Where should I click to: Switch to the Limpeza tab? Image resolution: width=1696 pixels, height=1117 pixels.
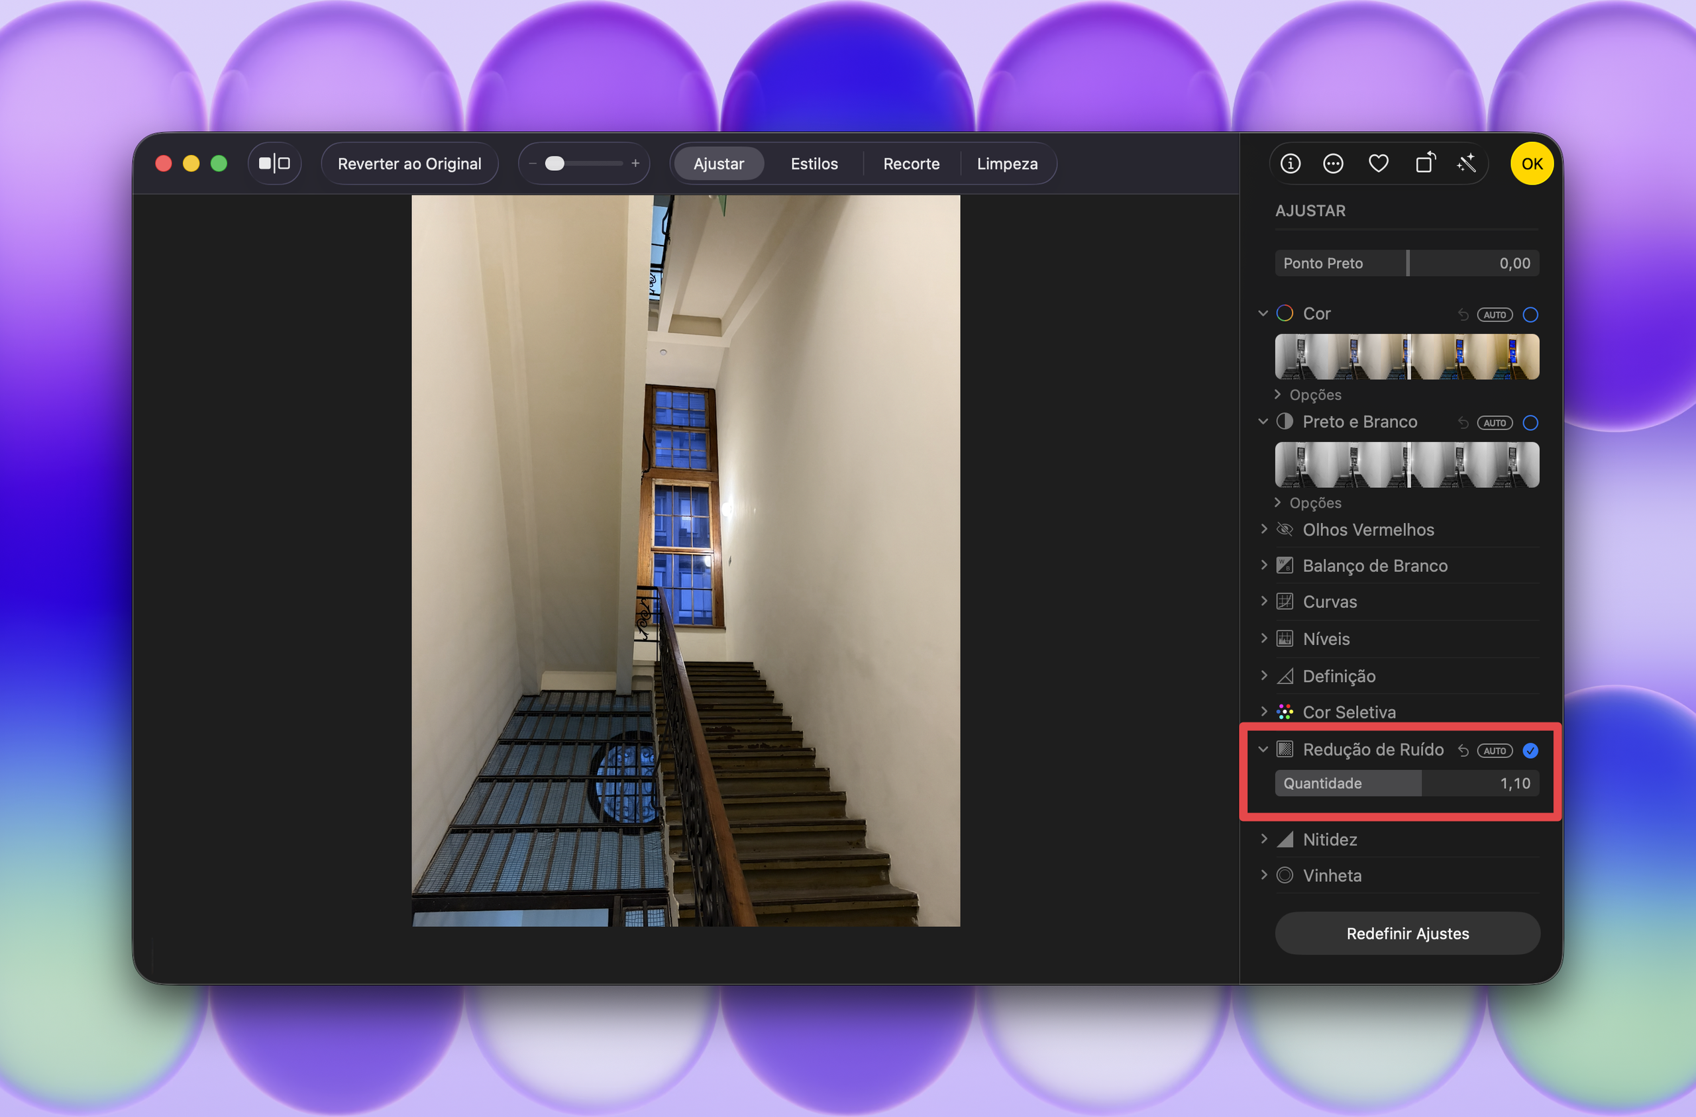[x=1007, y=164]
